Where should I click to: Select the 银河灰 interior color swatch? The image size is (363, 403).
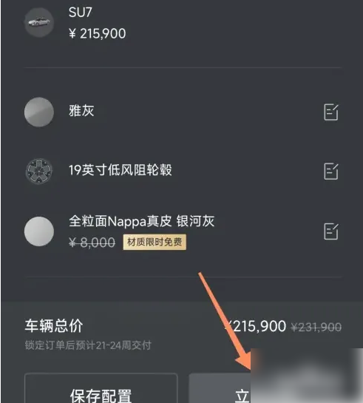(x=39, y=231)
